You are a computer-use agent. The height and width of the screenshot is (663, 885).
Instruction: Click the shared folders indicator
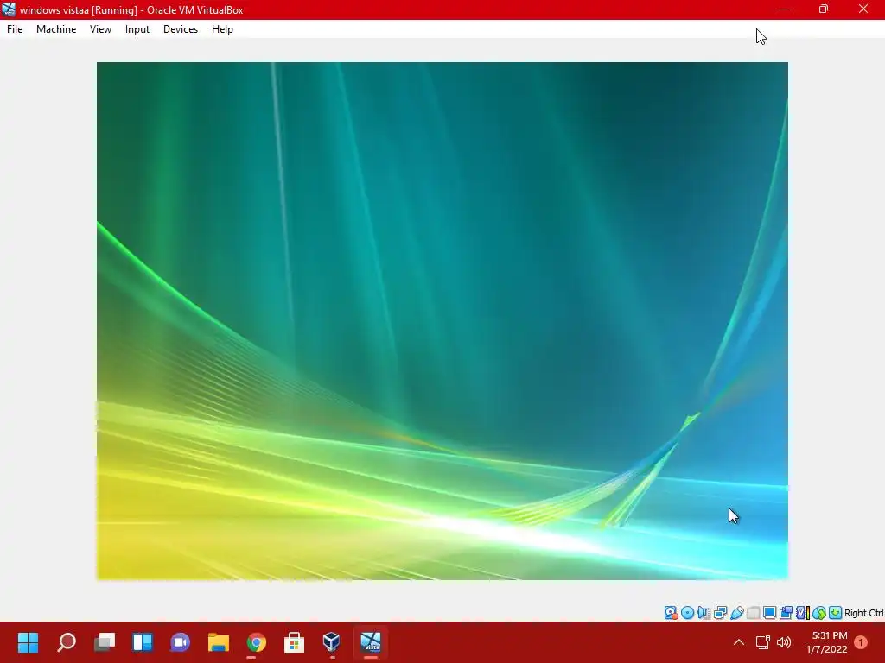753,613
